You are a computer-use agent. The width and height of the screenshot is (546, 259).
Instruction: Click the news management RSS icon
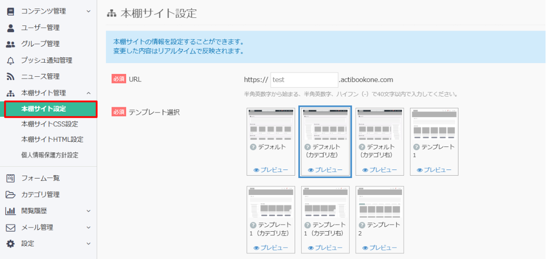coord(10,77)
